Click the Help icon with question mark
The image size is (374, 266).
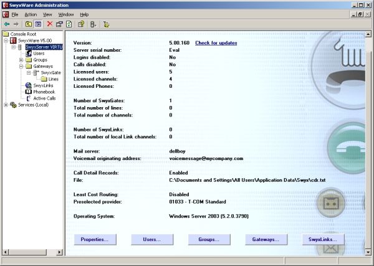81,24
